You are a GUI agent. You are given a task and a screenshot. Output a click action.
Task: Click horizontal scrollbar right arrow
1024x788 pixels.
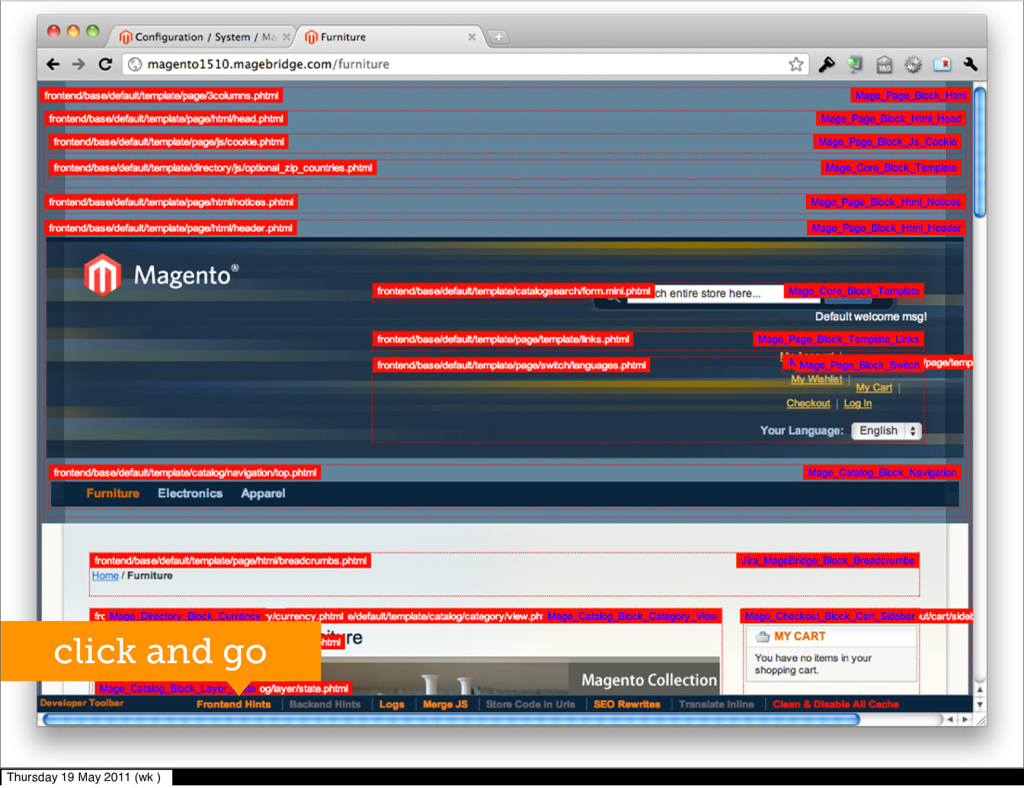pos(965,720)
